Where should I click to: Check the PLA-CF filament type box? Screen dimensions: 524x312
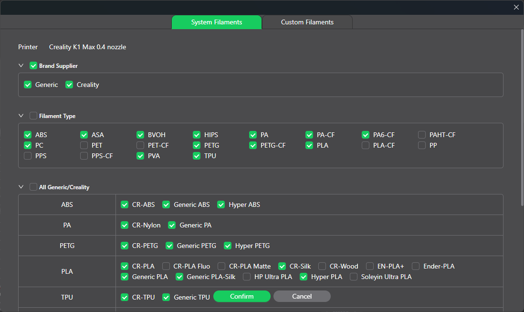pyautogui.click(x=366, y=145)
